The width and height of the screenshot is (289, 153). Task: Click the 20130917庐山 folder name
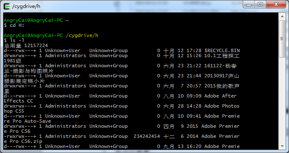222,76
